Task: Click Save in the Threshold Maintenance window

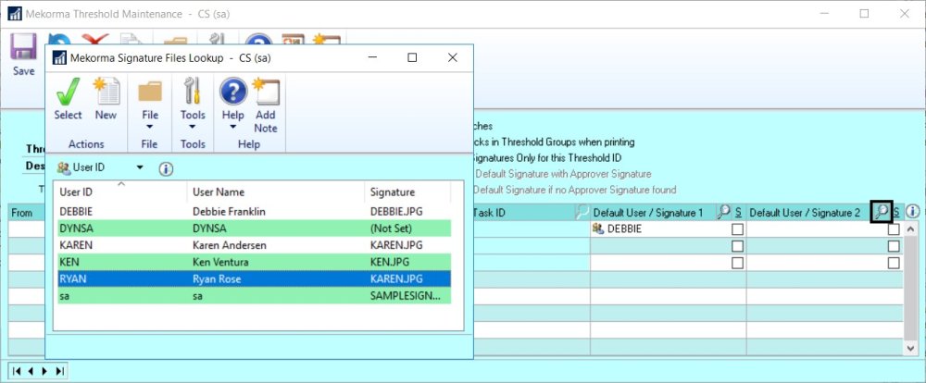Action: [x=24, y=56]
